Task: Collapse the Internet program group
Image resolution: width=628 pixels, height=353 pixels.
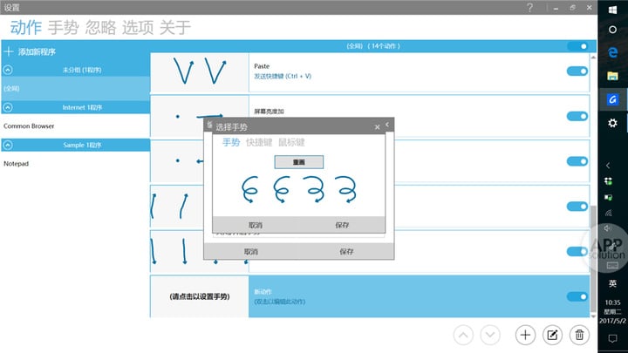Action: tap(8, 107)
